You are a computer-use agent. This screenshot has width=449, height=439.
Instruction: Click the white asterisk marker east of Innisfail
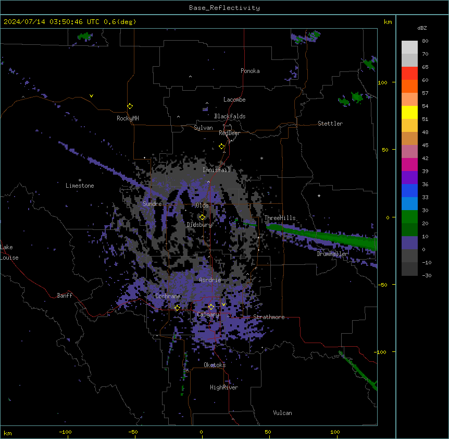click(261, 158)
